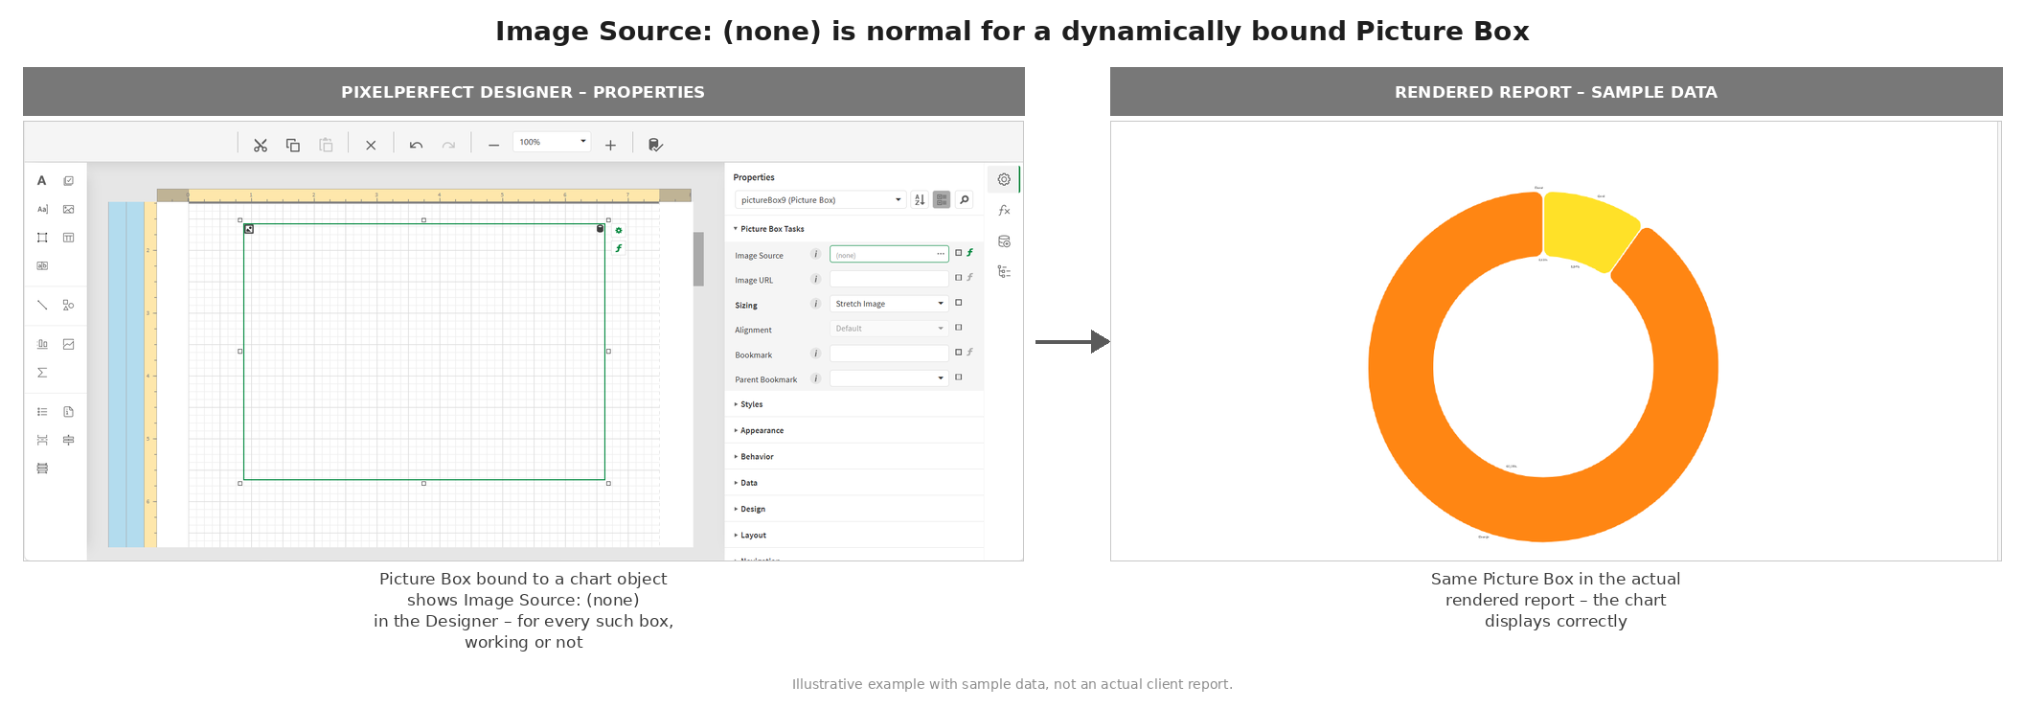
Task: Expand the Behavior property section
Action: 755,456
